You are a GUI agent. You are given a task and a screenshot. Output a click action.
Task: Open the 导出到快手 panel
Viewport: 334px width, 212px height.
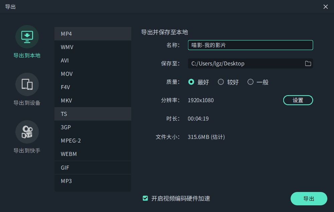(27, 138)
